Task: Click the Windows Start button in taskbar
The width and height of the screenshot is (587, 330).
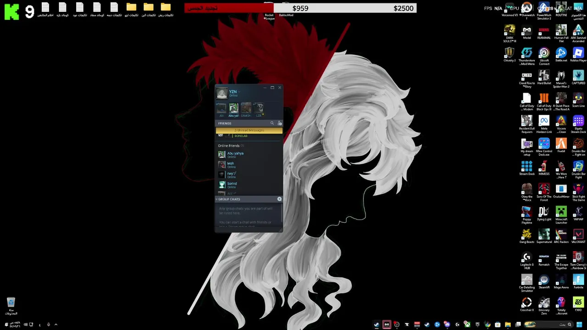Action: (x=579, y=324)
